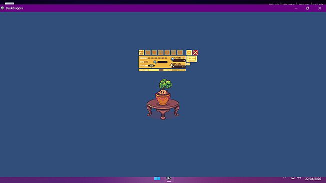
Task: Click the sixth greyed-out toolbar slot
Action: click(x=173, y=52)
